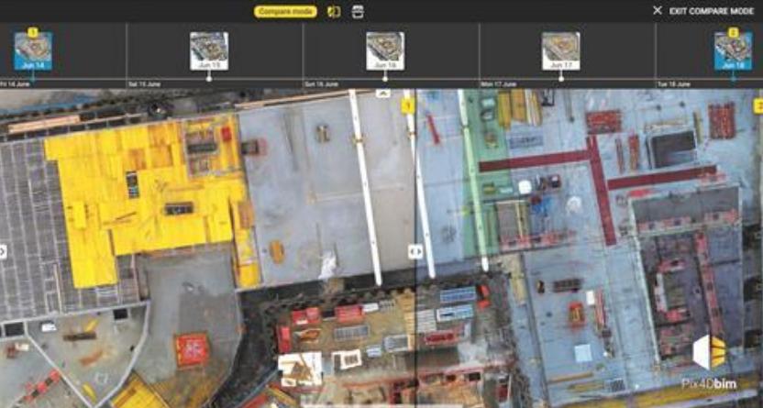
Task: Pick the Jun 16 capture thumbnail
Action: 385,51
